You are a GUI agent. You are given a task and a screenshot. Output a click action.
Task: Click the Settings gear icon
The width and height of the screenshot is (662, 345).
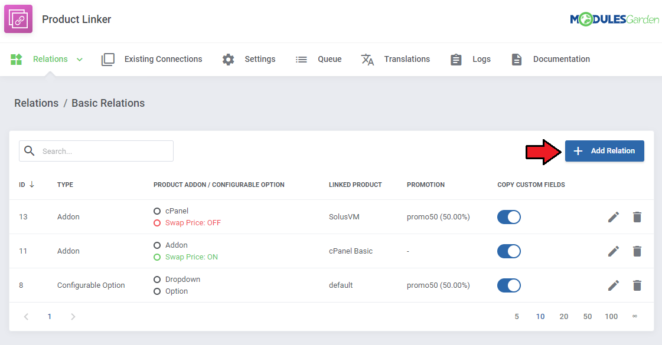click(x=228, y=60)
